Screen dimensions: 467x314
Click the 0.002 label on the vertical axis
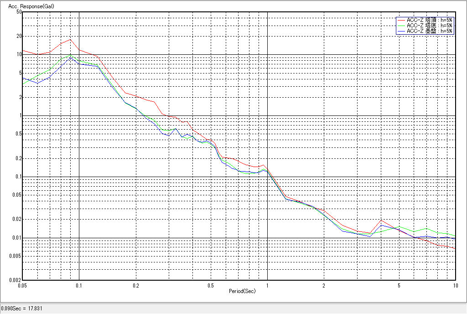point(16,280)
